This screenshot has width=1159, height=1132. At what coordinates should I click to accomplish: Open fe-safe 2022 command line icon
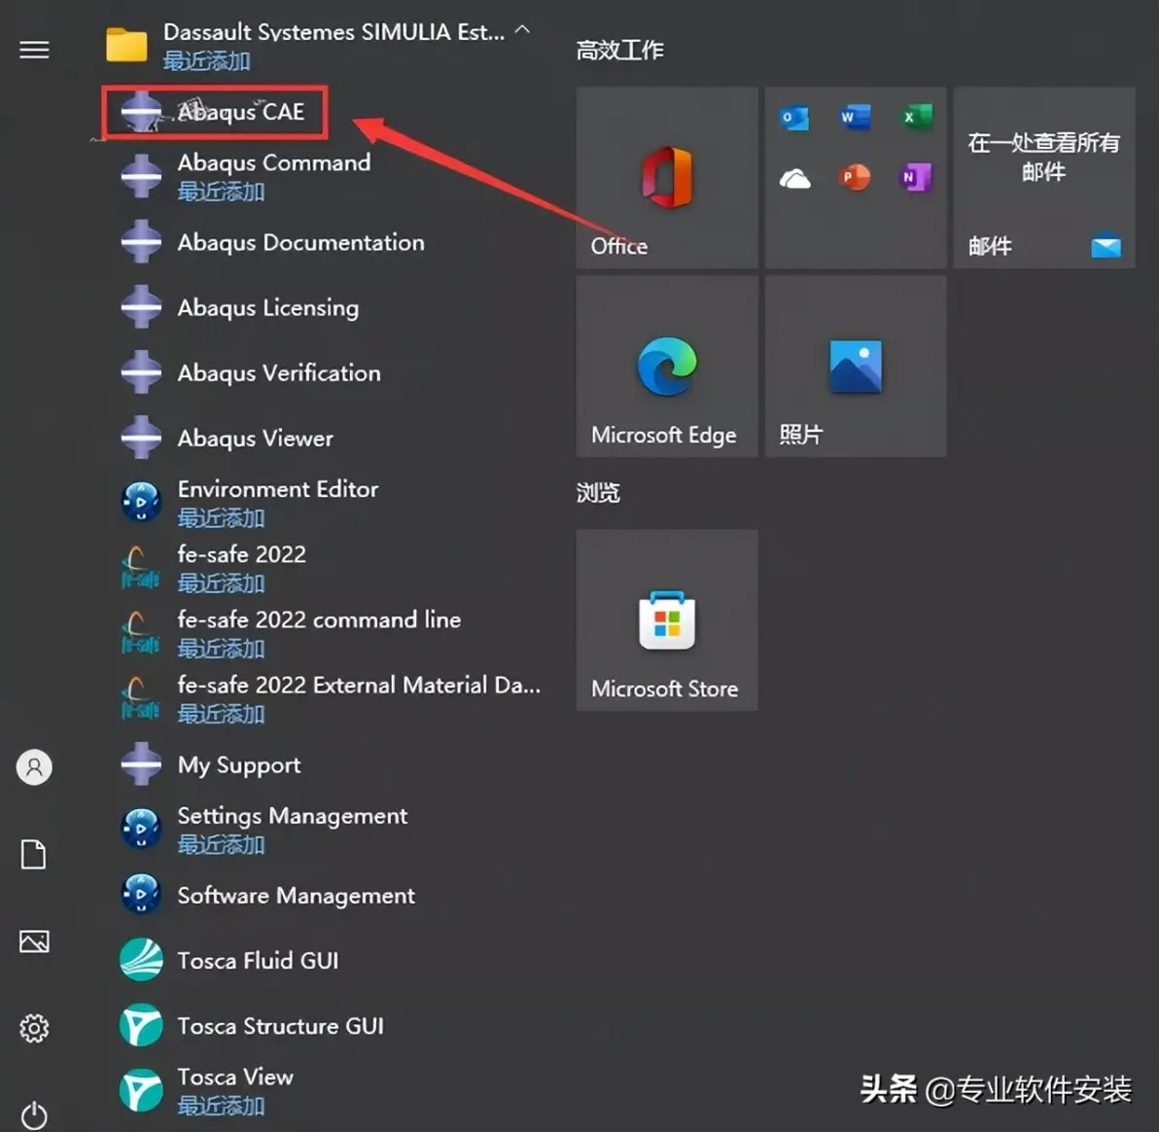click(140, 632)
